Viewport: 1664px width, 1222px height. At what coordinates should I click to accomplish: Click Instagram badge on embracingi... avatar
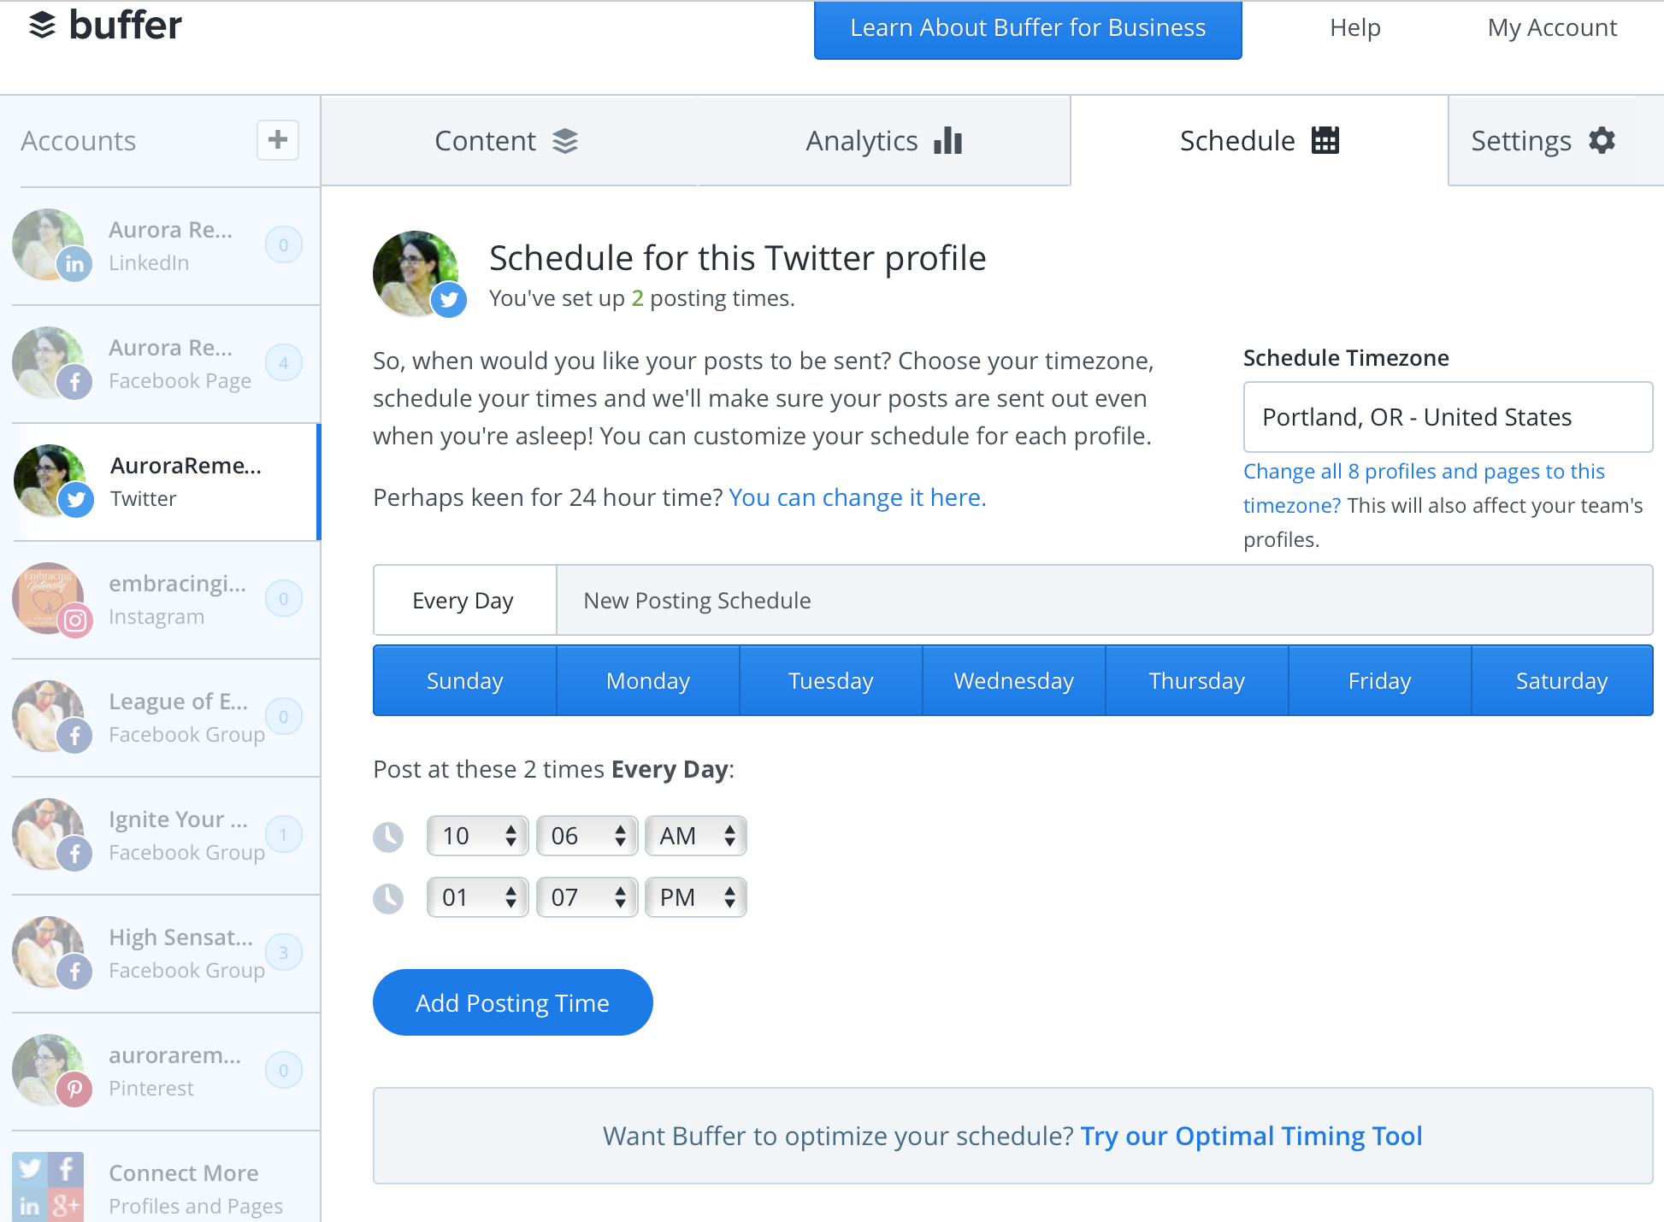point(75,620)
